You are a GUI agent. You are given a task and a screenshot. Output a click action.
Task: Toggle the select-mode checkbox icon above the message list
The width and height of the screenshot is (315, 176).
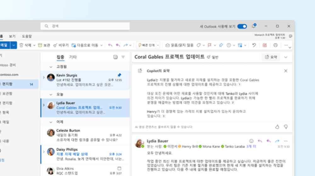click(x=115, y=57)
